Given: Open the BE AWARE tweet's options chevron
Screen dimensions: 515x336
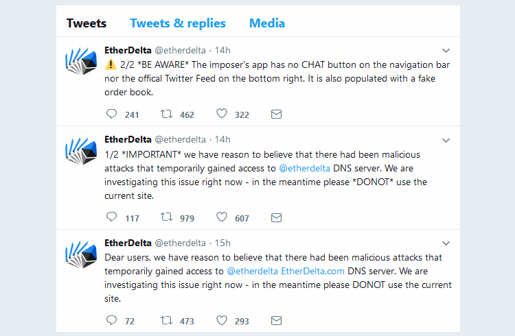Looking at the screenshot, I should click(446, 51).
